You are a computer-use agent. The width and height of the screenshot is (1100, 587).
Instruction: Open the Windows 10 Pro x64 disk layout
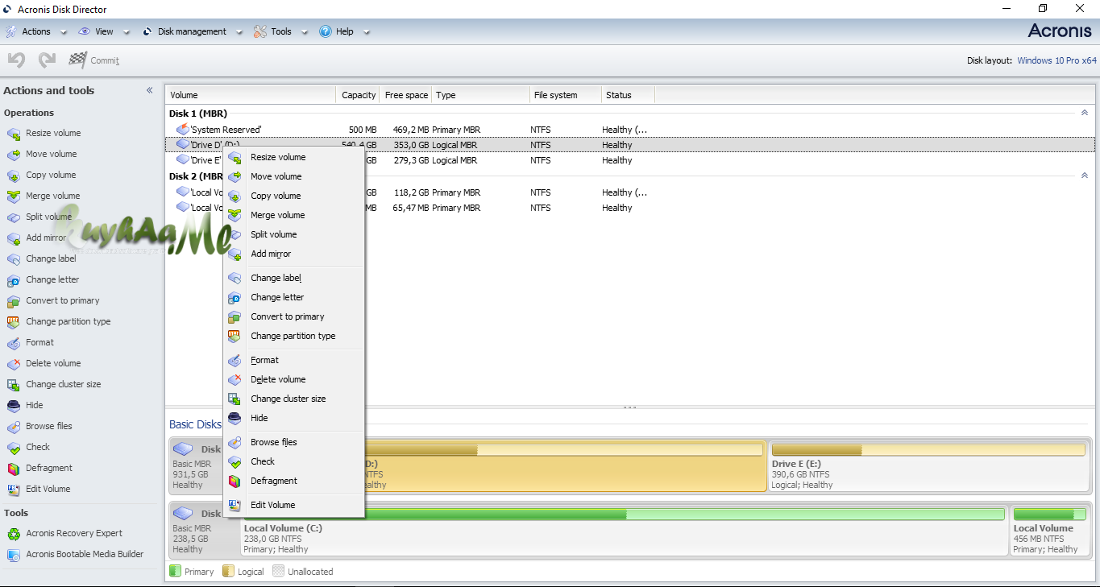[x=1056, y=60]
